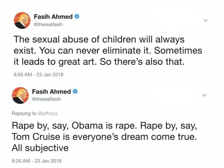Click the 8:05 AM time on the first tweet

[23, 74]
